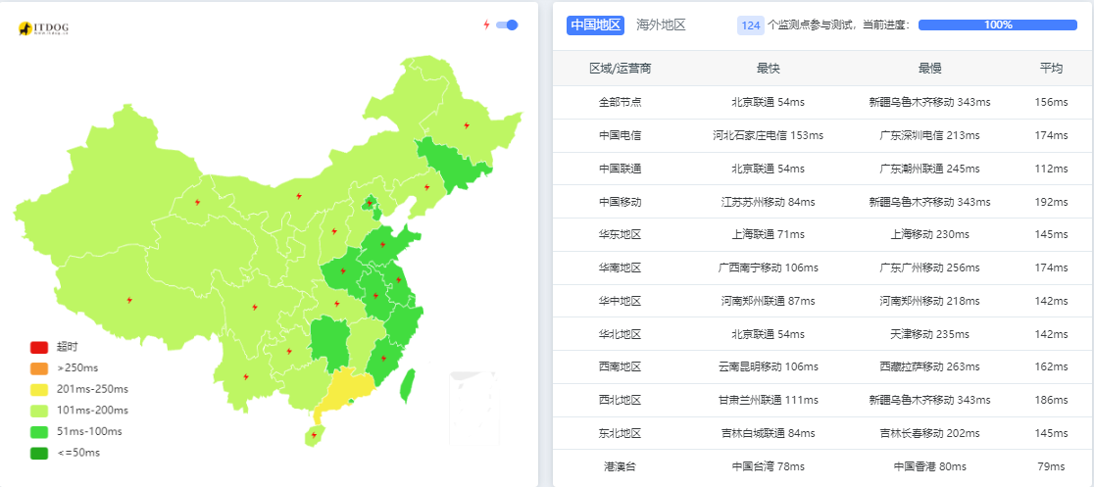Click the lightning marker on Shanxi province
This screenshot has width=1094, height=487.
point(334,231)
